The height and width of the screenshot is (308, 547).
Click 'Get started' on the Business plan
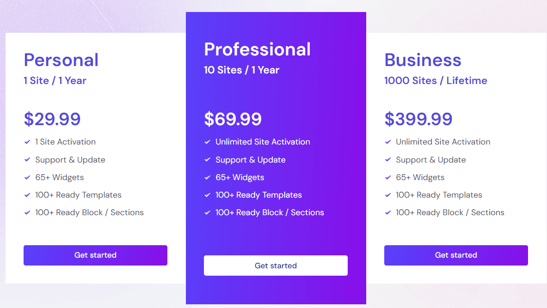tap(456, 255)
